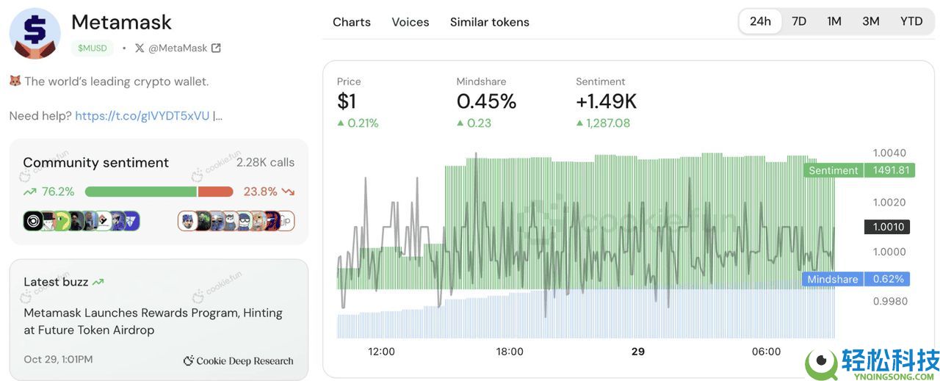Switch to the Charts tab
The height and width of the screenshot is (381, 940).
point(352,22)
